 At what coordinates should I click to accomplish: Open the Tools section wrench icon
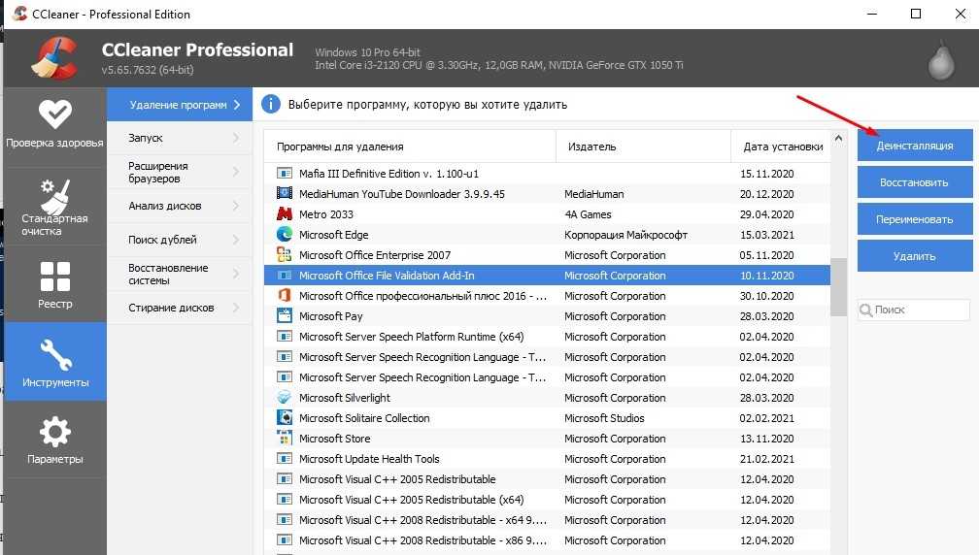(x=53, y=354)
